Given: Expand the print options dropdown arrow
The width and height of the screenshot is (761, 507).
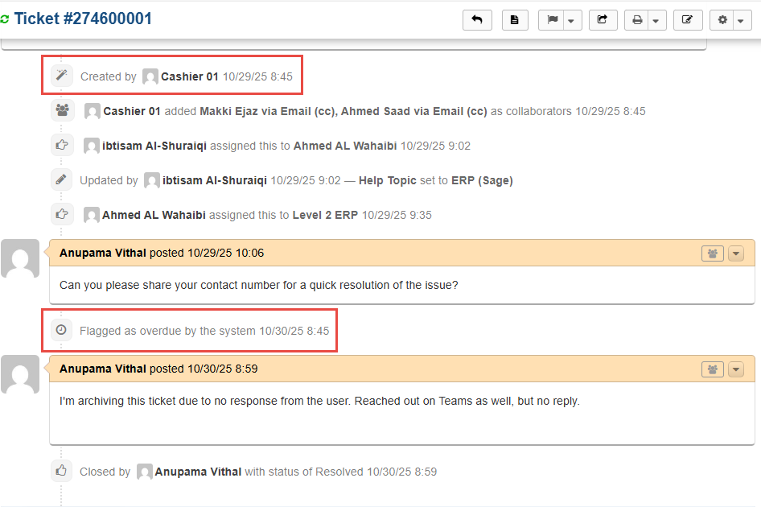Looking at the screenshot, I should [656, 21].
